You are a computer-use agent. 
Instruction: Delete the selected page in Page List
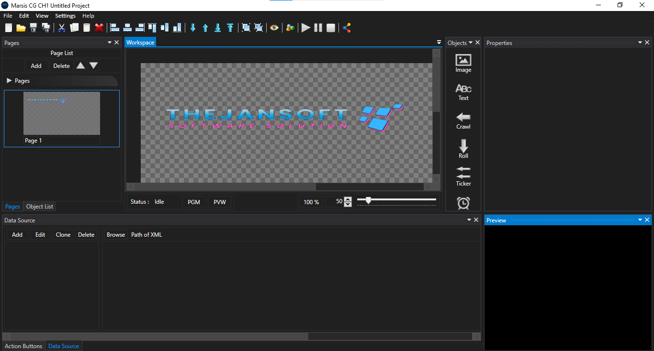coord(61,66)
